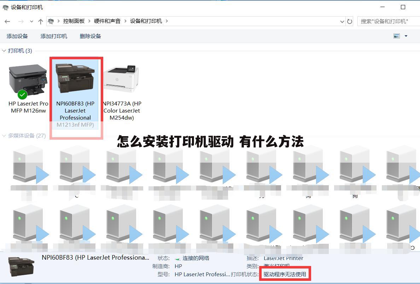Click the change view icon
This screenshot has height=284, width=420.
tap(397, 36)
